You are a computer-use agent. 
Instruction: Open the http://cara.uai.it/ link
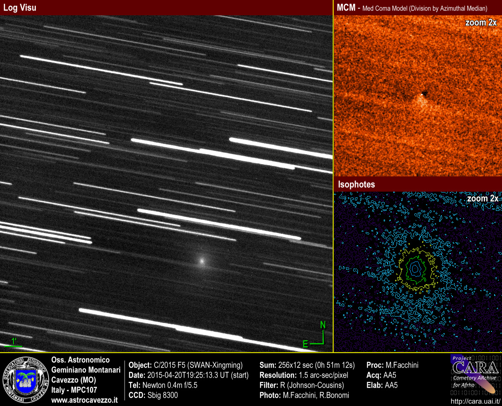[474, 401]
